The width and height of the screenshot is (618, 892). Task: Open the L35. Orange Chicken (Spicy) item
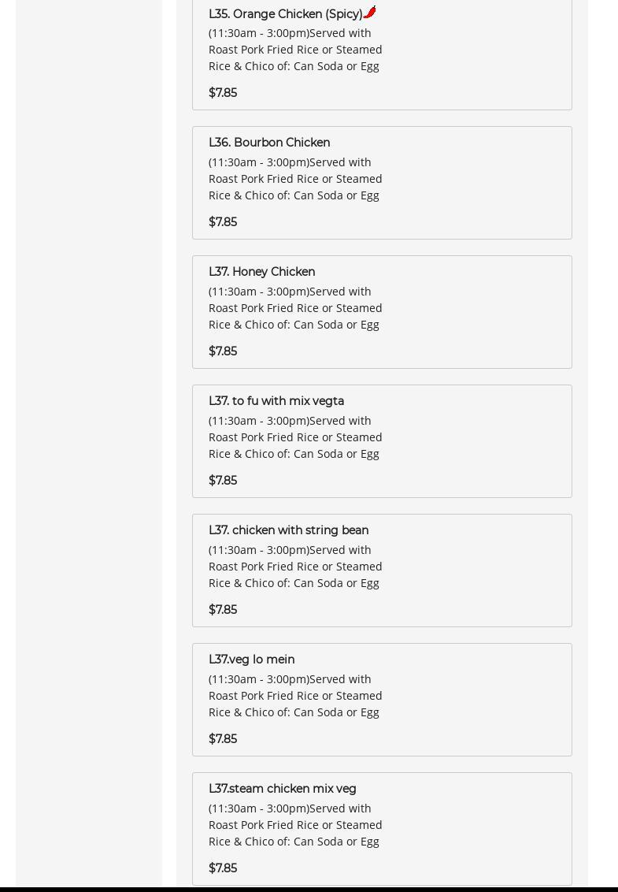[x=285, y=14]
